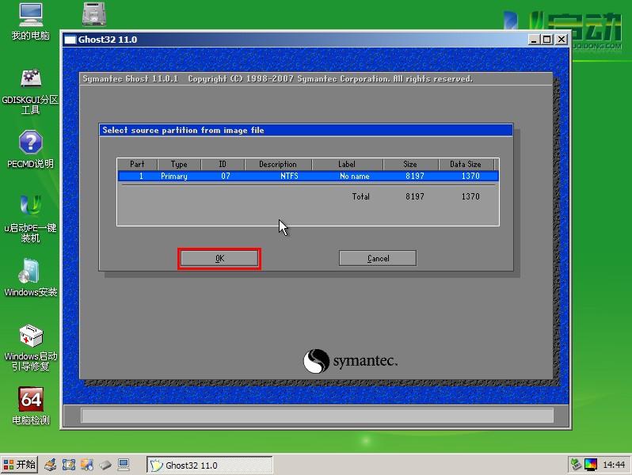Click the system tray clock showing 14:44

click(x=614, y=465)
